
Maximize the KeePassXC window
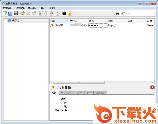147,4
